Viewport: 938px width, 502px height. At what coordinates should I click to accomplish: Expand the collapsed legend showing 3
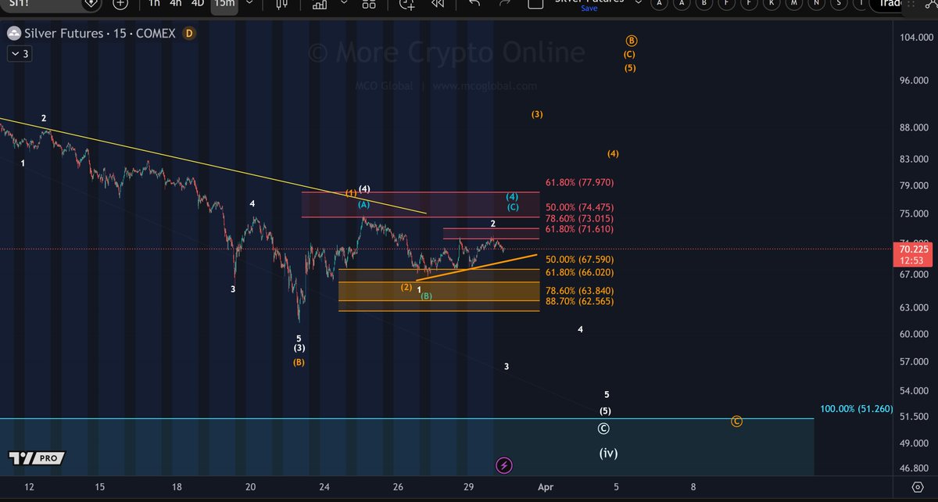click(x=19, y=54)
